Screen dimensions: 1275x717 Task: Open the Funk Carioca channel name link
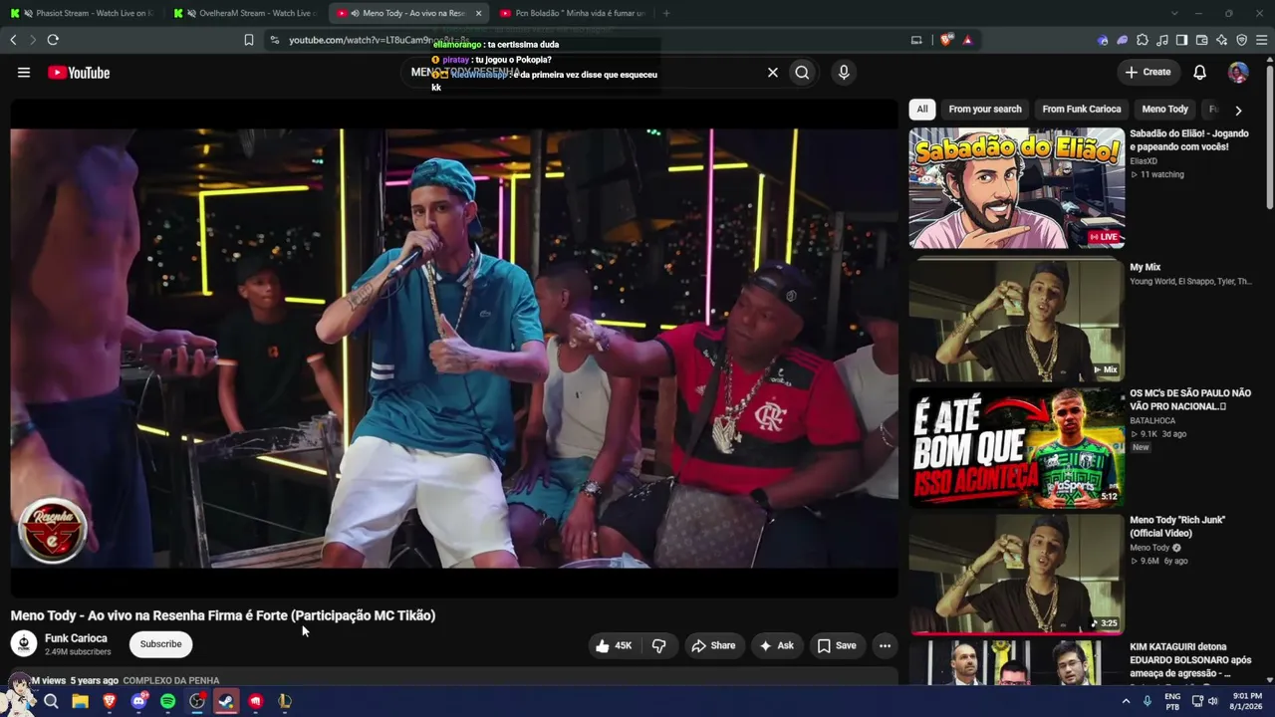pyautogui.click(x=76, y=638)
